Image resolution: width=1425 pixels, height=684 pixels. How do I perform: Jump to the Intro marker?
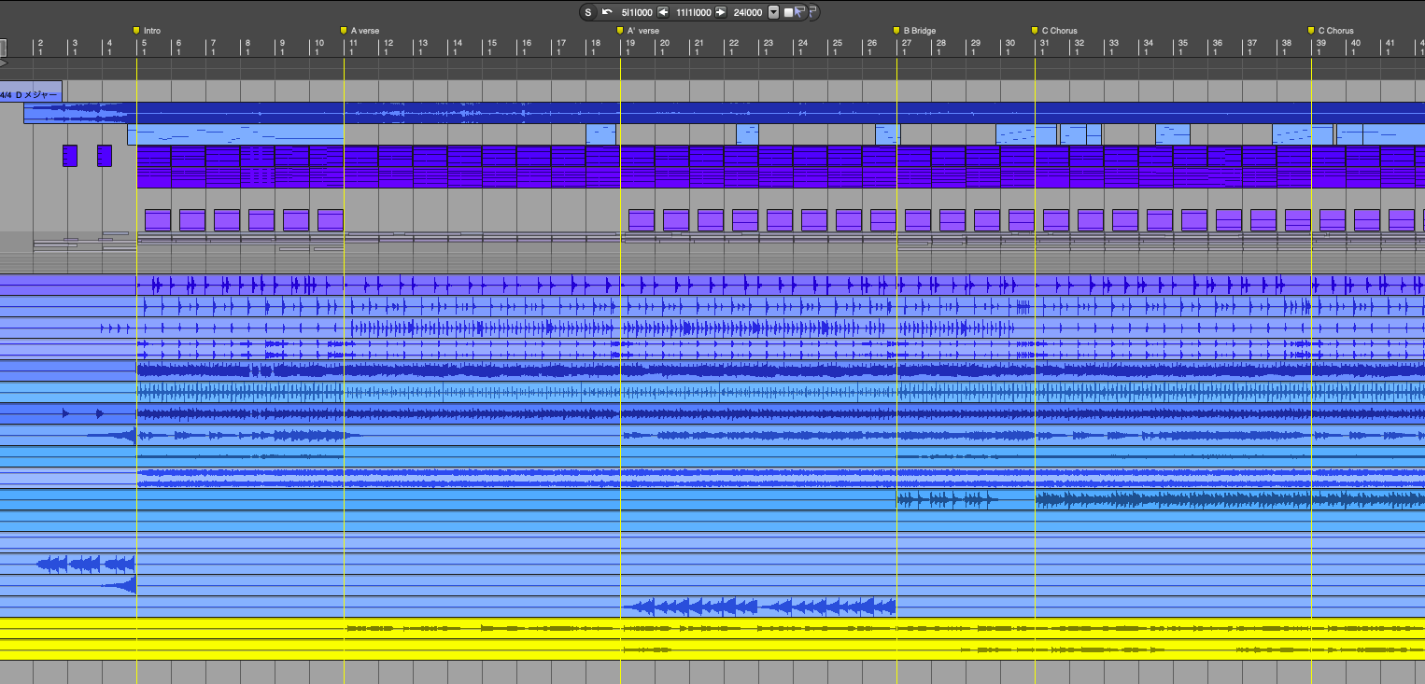137,31
